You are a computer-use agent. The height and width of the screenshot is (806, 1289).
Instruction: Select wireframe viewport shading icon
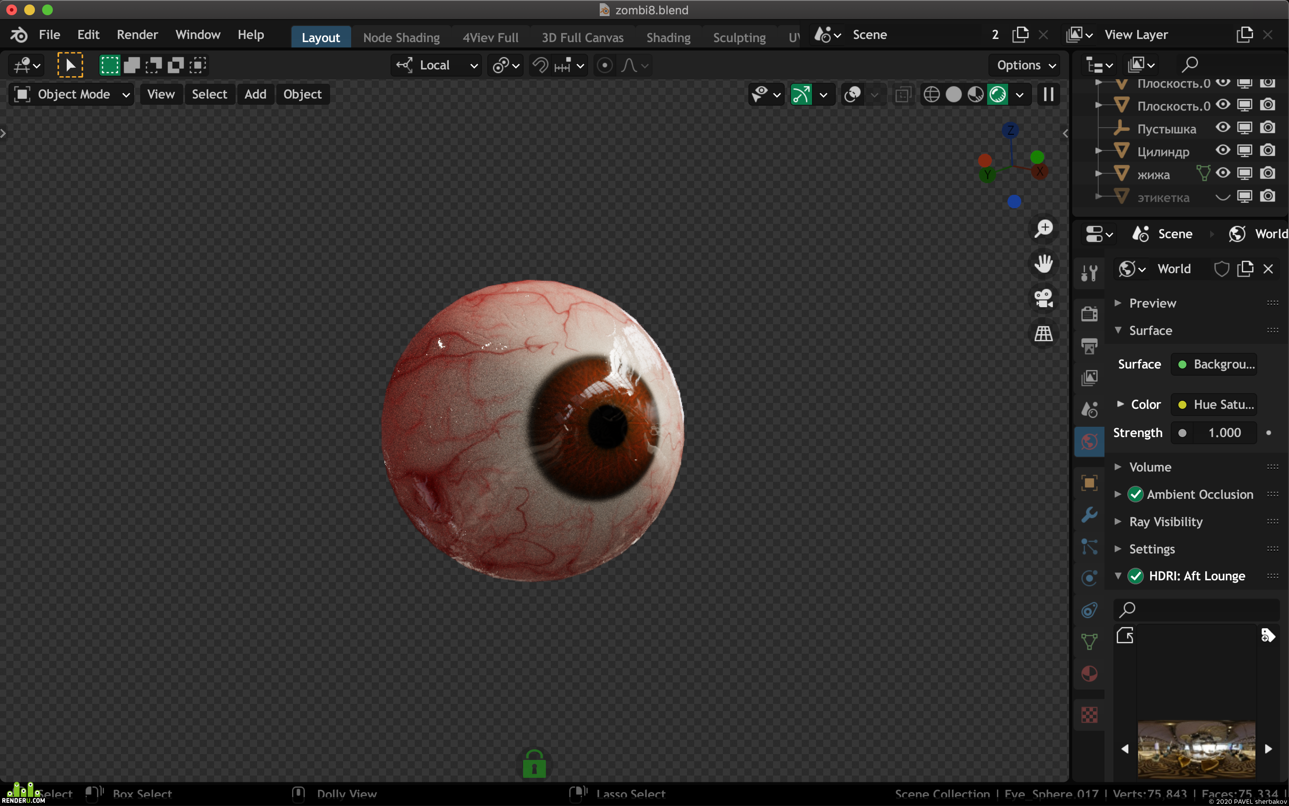(x=931, y=94)
